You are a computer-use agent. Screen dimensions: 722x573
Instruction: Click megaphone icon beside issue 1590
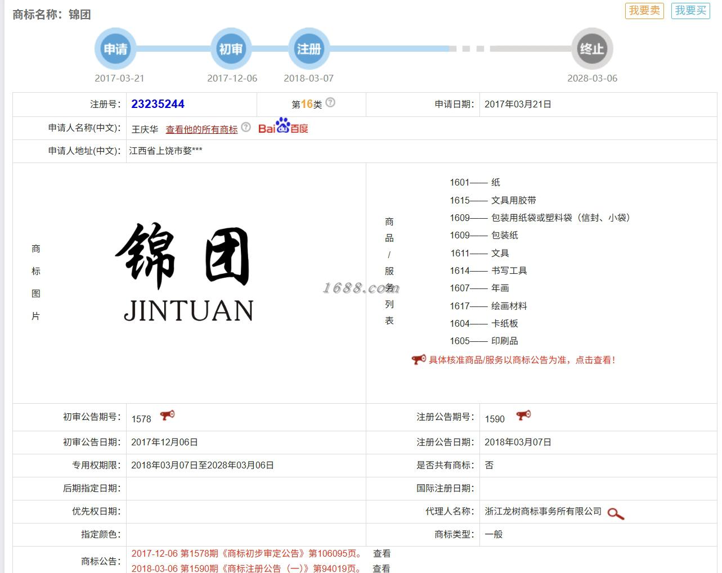pyautogui.click(x=523, y=416)
